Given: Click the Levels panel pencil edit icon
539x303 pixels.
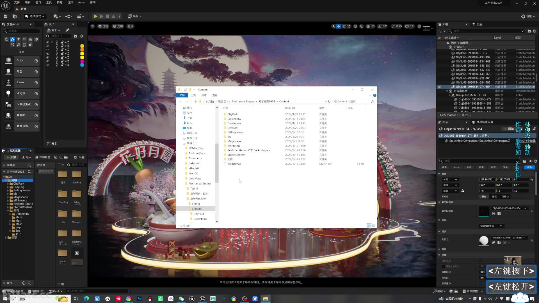Looking at the screenshot, I should click(67, 30).
